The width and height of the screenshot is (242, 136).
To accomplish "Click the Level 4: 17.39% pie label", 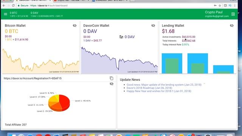I will click(x=37, y=97).
